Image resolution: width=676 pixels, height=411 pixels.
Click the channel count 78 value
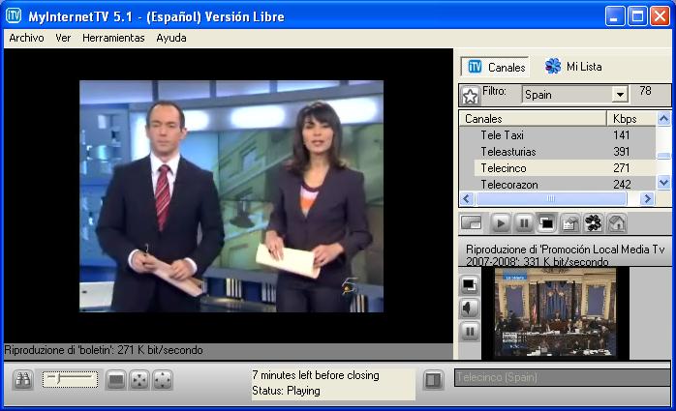coord(645,91)
